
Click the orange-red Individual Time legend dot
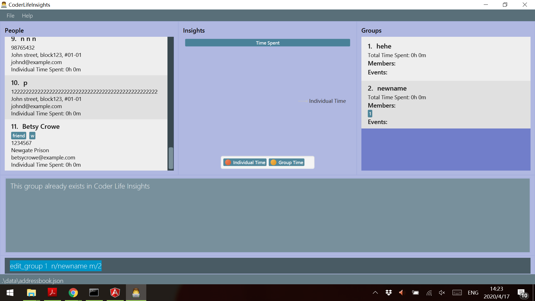coord(228,162)
